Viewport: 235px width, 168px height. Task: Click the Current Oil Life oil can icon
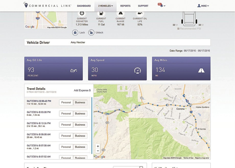tap(140, 13)
